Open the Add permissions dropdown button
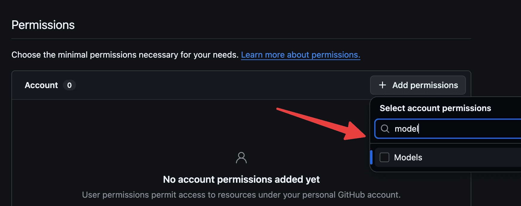Image resolution: width=521 pixels, height=206 pixels. coord(418,85)
